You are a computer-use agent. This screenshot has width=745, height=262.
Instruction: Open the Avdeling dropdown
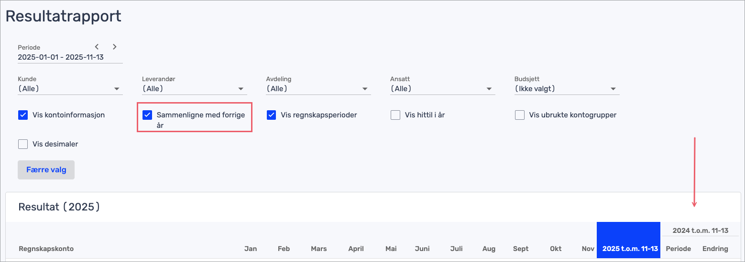[318, 89]
